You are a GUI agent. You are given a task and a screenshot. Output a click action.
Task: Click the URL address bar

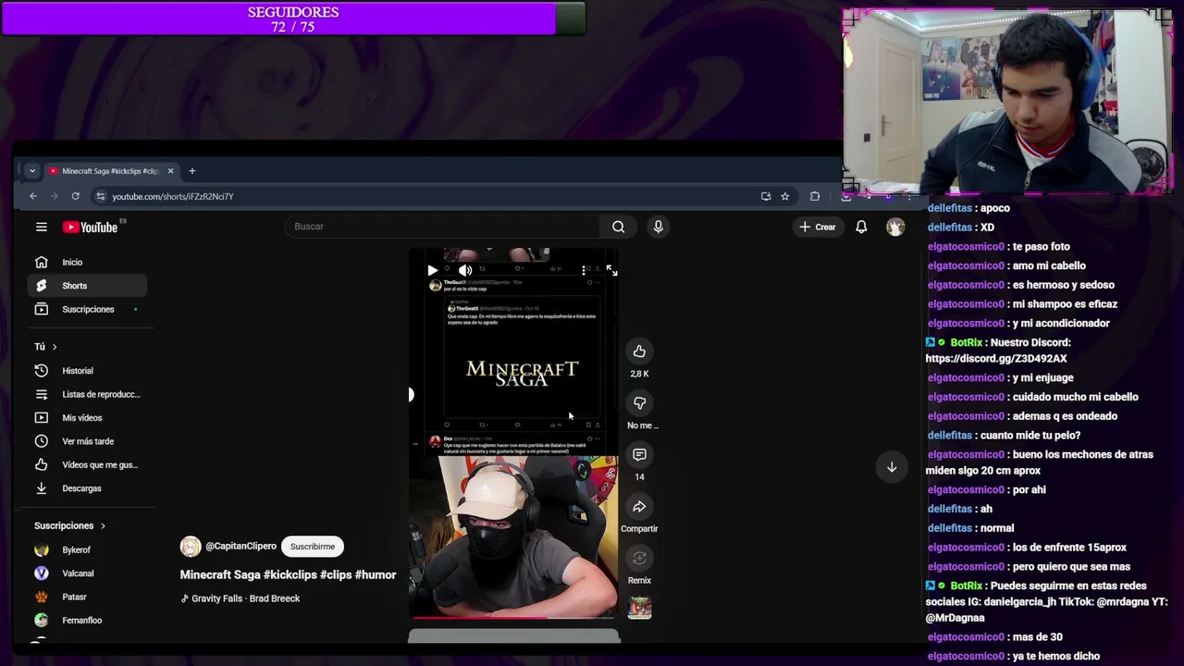pyautogui.click(x=425, y=196)
